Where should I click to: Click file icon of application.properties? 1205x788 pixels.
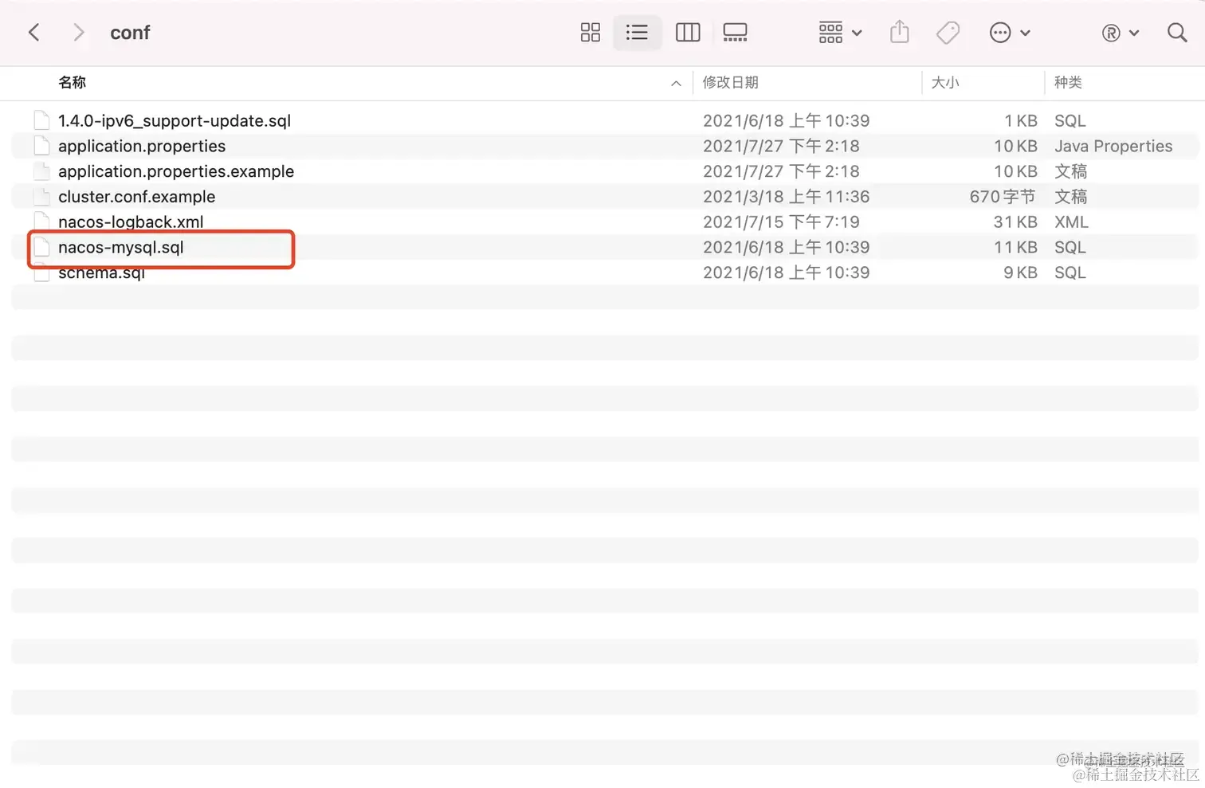point(41,146)
